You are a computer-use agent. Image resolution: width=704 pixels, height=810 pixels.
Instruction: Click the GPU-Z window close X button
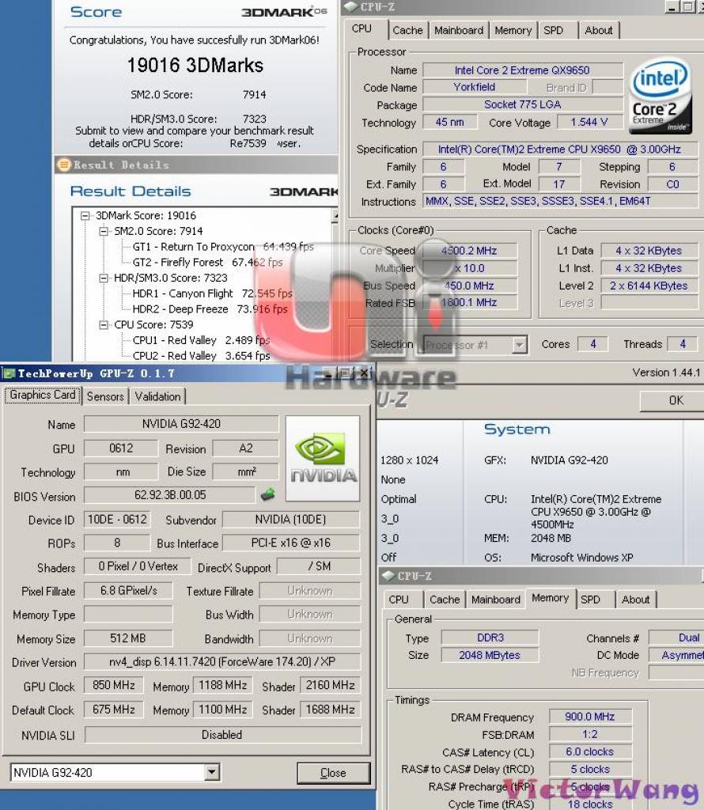365,373
